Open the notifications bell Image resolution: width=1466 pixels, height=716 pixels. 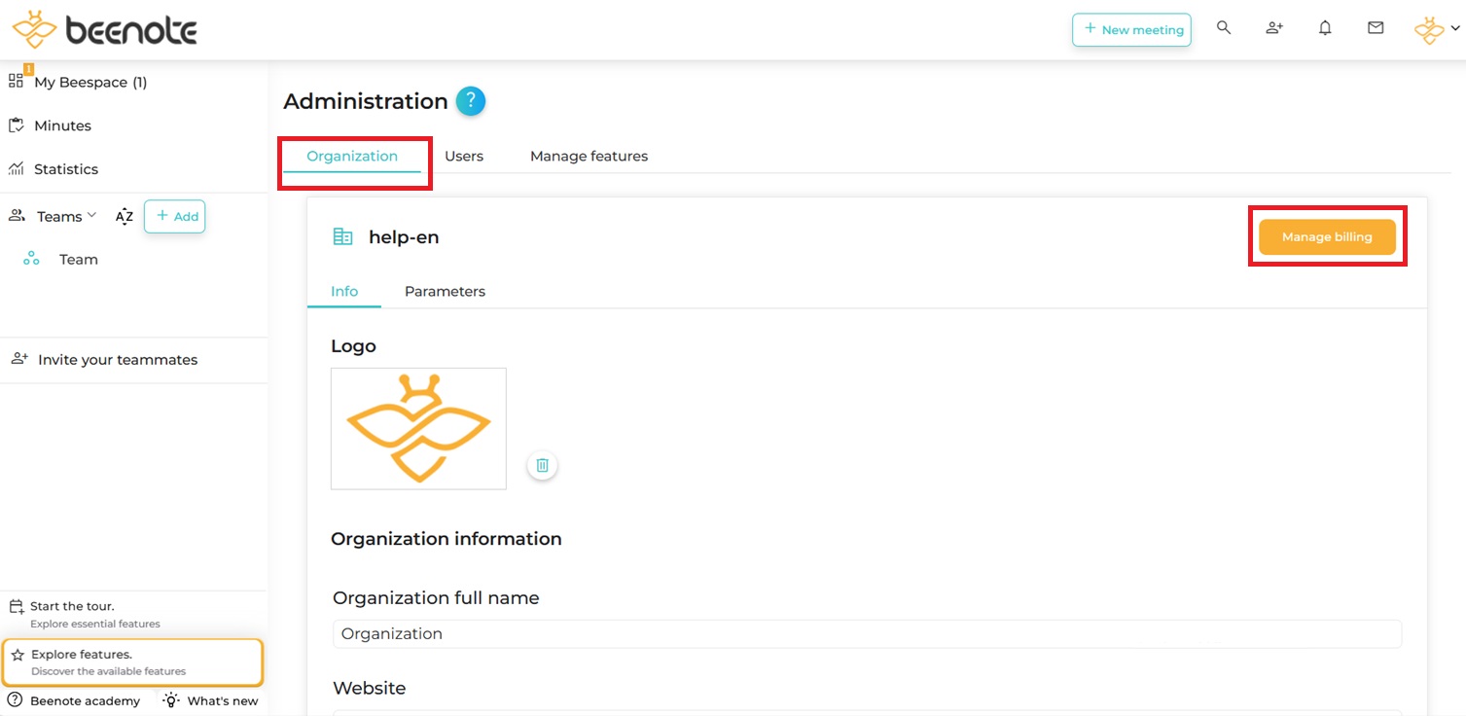pyautogui.click(x=1325, y=28)
